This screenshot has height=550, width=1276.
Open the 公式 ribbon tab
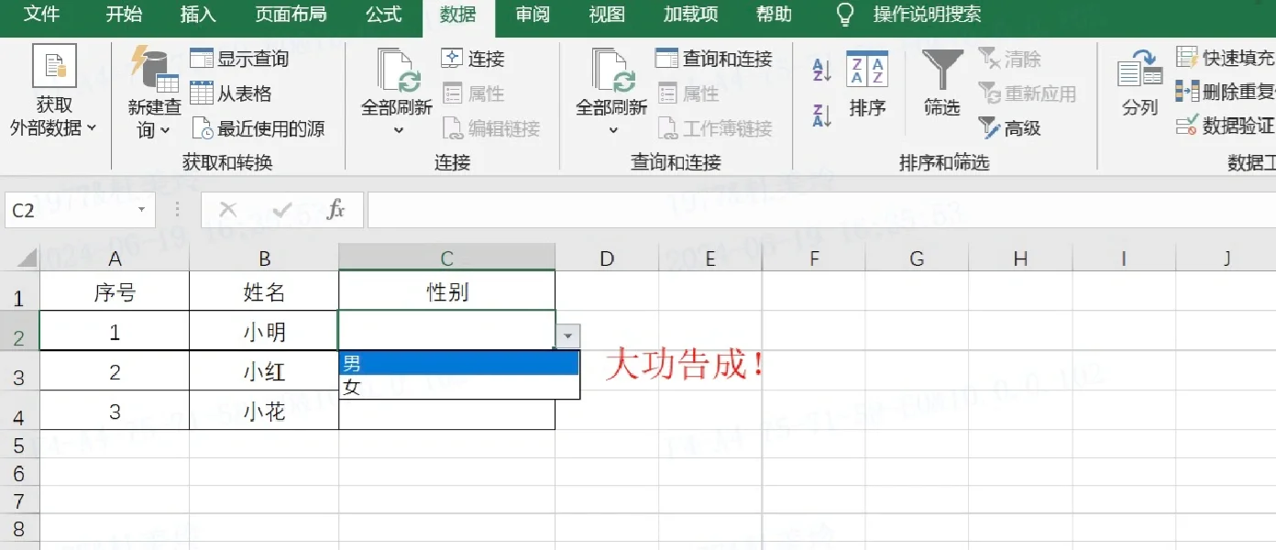(383, 15)
